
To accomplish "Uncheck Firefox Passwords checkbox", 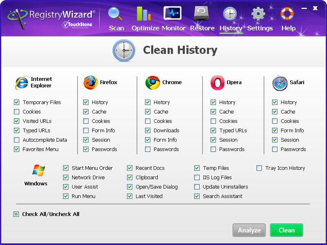I will click(86, 149).
